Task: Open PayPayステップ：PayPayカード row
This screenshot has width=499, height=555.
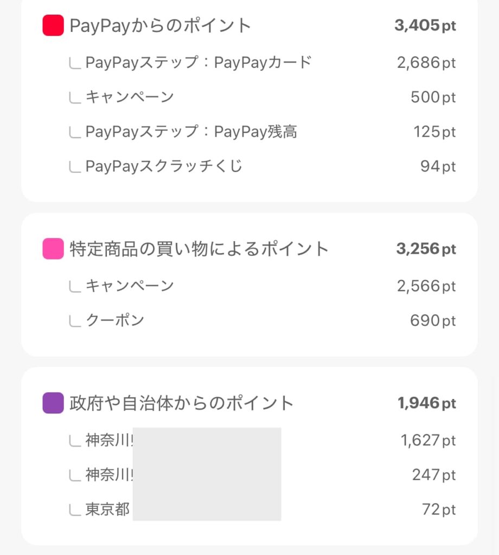Action: (199, 62)
